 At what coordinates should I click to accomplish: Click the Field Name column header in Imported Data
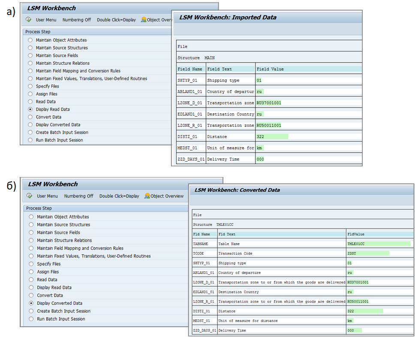[190, 69]
